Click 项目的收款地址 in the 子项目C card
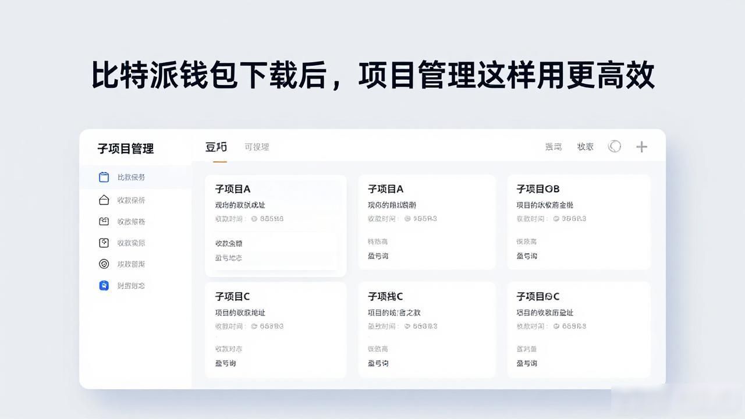745x419 pixels. pyautogui.click(x=240, y=313)
